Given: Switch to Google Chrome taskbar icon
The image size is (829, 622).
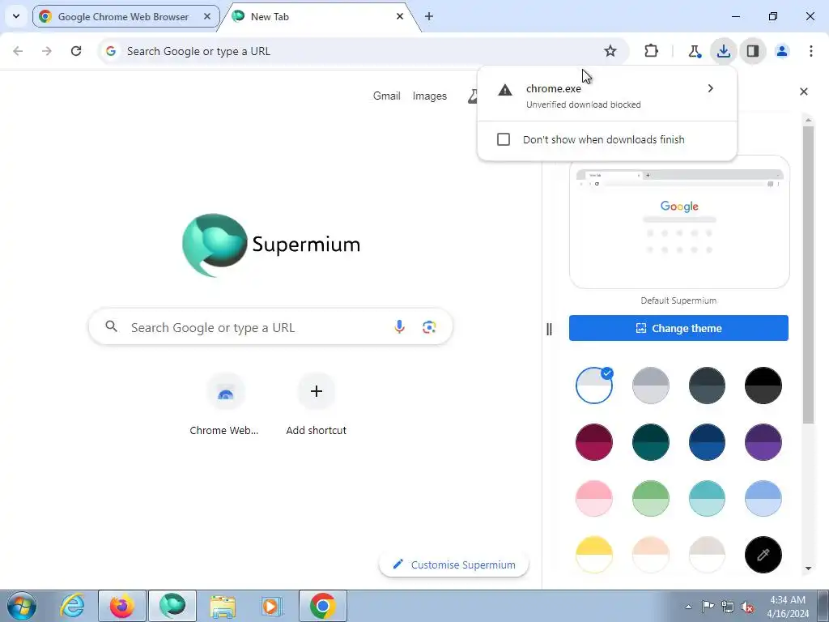Looking at the screenshot, I should (x=322, y=606).
